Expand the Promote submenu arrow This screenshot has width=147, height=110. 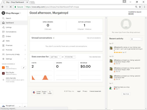pyautogui.click(x=25, y=50)
